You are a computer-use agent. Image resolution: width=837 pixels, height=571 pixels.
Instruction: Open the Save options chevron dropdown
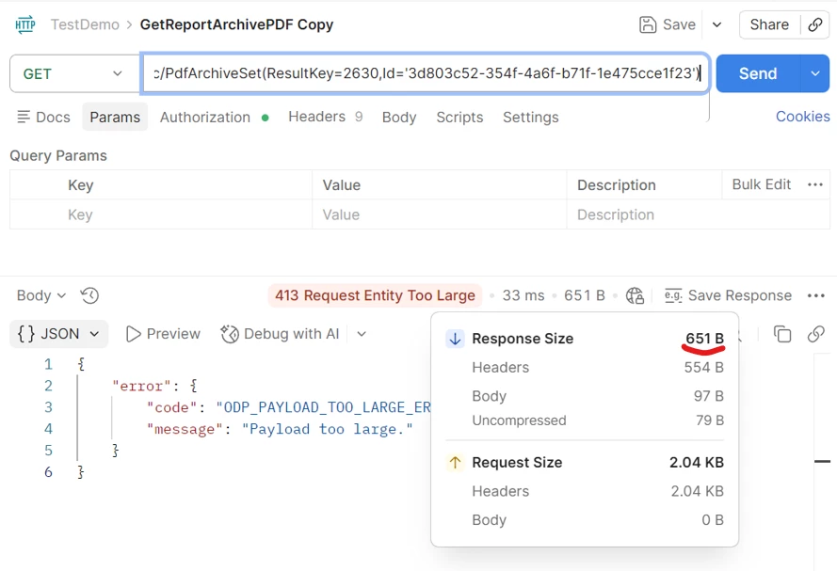[x=716, y=24]
